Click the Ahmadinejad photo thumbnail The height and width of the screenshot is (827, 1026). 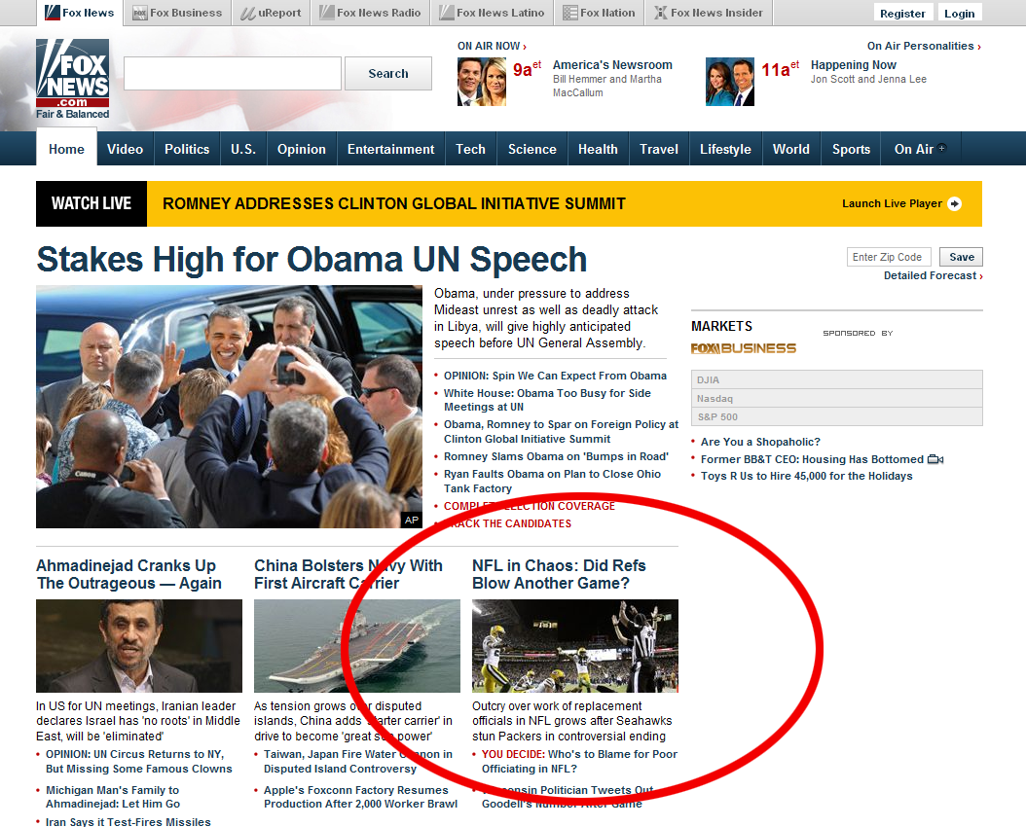pos(139,646)
